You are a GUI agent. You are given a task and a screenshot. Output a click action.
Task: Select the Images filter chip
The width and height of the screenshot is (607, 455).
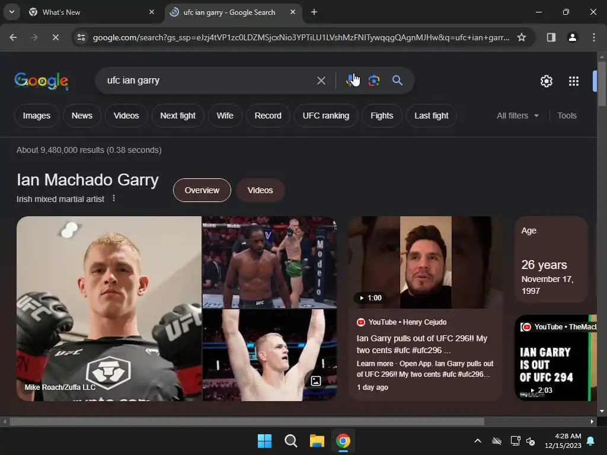[x=36, y=116]
